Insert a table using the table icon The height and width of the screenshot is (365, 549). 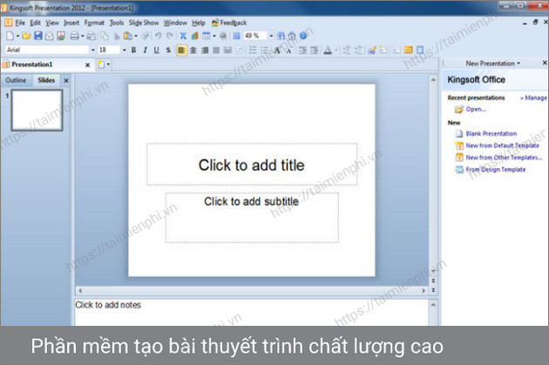(207, 36)
